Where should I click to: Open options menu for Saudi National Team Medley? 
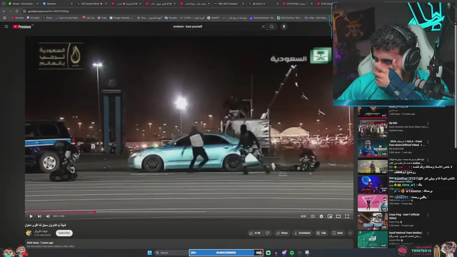pos(428,233)
